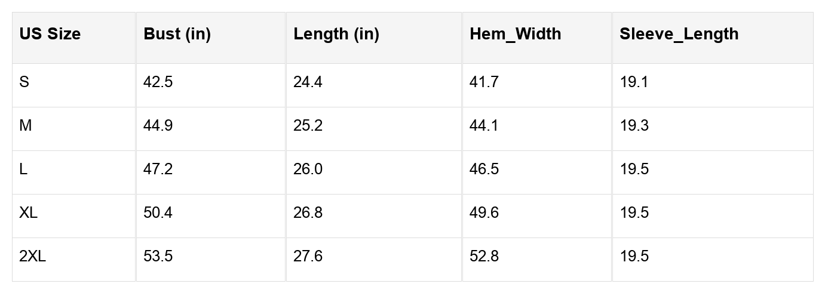Click bust value 53.5 for 2XL
Screen dimensions: 825x293
tap(158, 257)
